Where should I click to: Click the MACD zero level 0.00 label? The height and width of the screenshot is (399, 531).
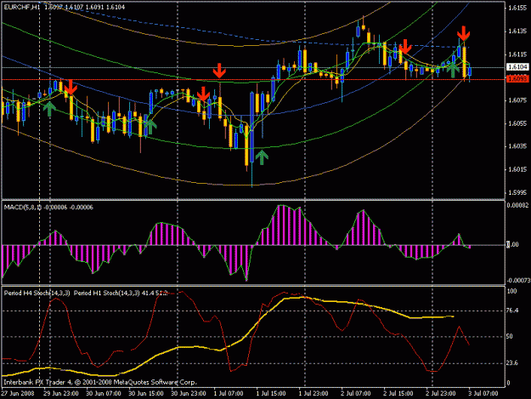coord(512,244)
